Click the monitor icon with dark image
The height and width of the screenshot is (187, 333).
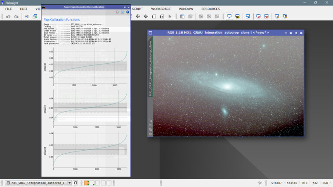238,16
